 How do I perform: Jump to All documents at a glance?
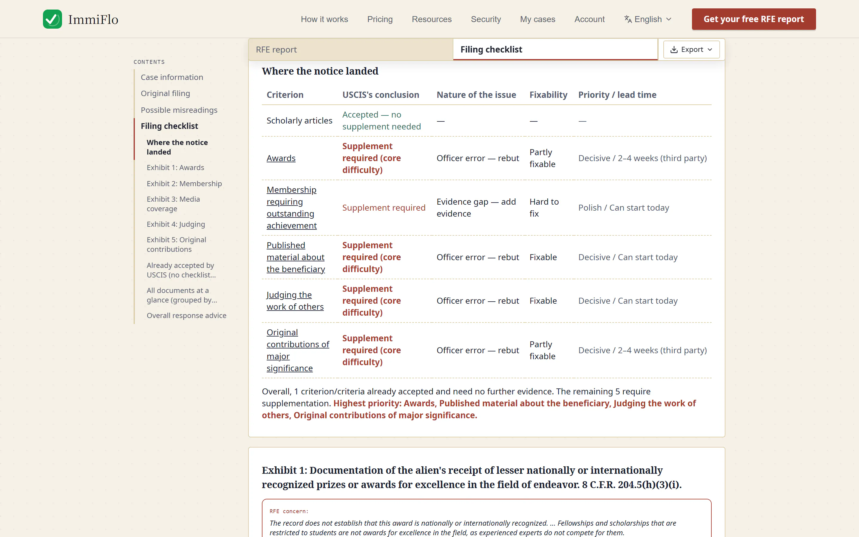(x=182, y=295)
